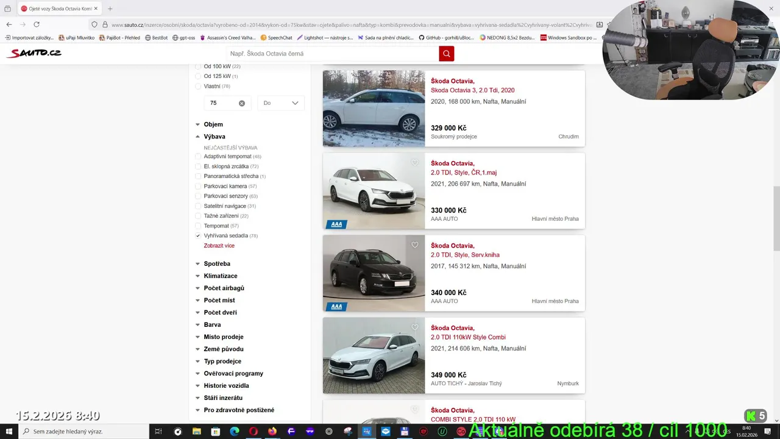Open Microsoft Store from the taskbar
780x439 pixels.
pyautogui.click(x=215, y=432)
